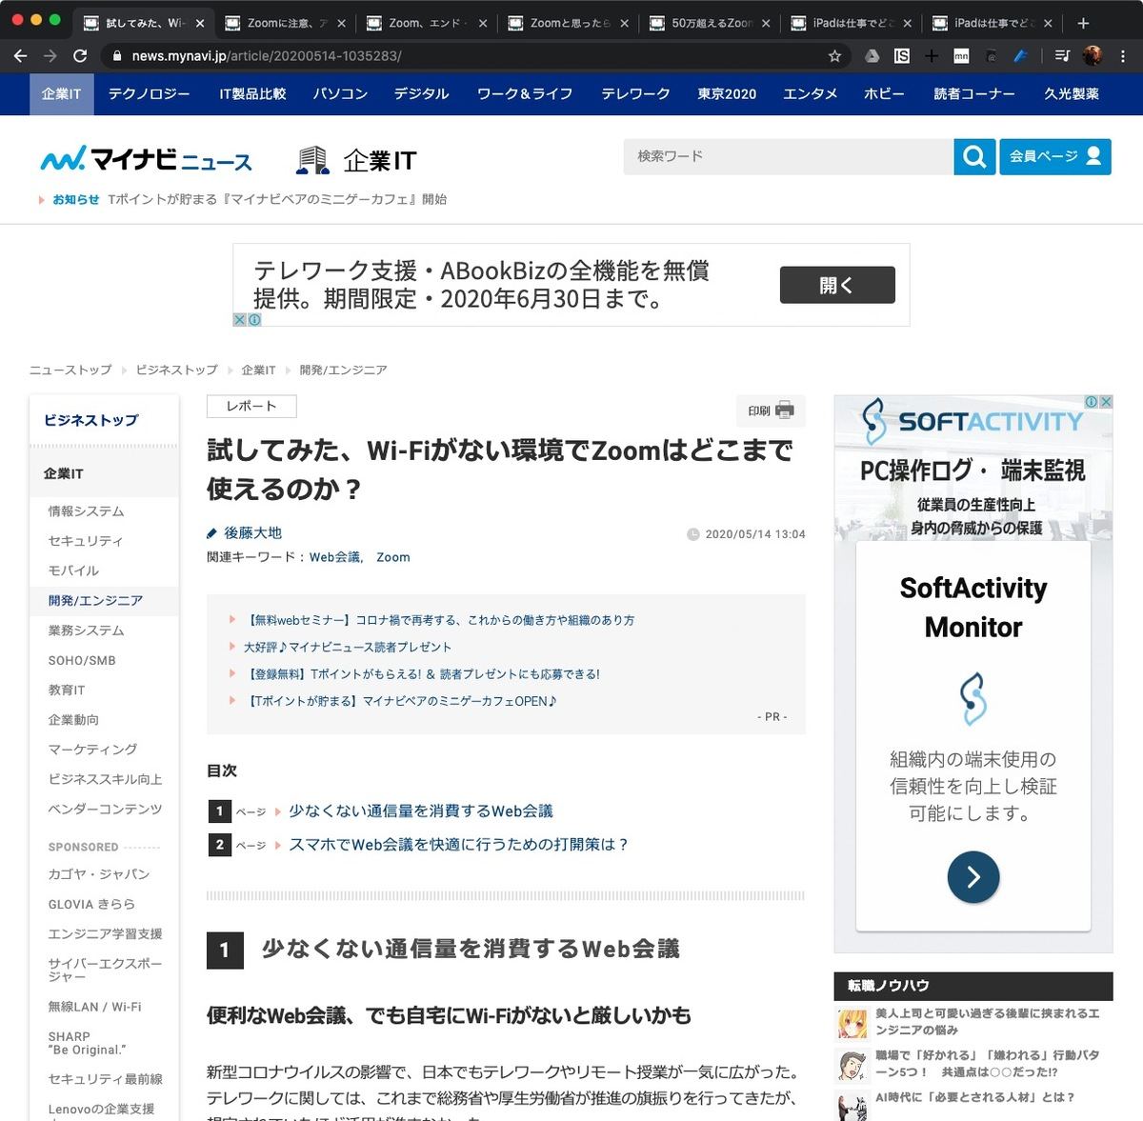Open the mn extension icon
Screen dimensions: 1143x1121
coord(961,56)
